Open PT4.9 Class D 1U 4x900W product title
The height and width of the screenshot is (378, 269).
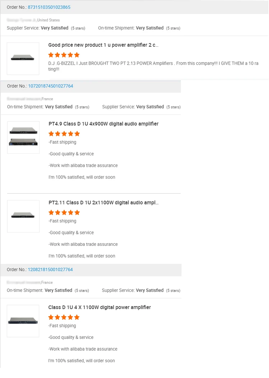(x=103, y=124)
